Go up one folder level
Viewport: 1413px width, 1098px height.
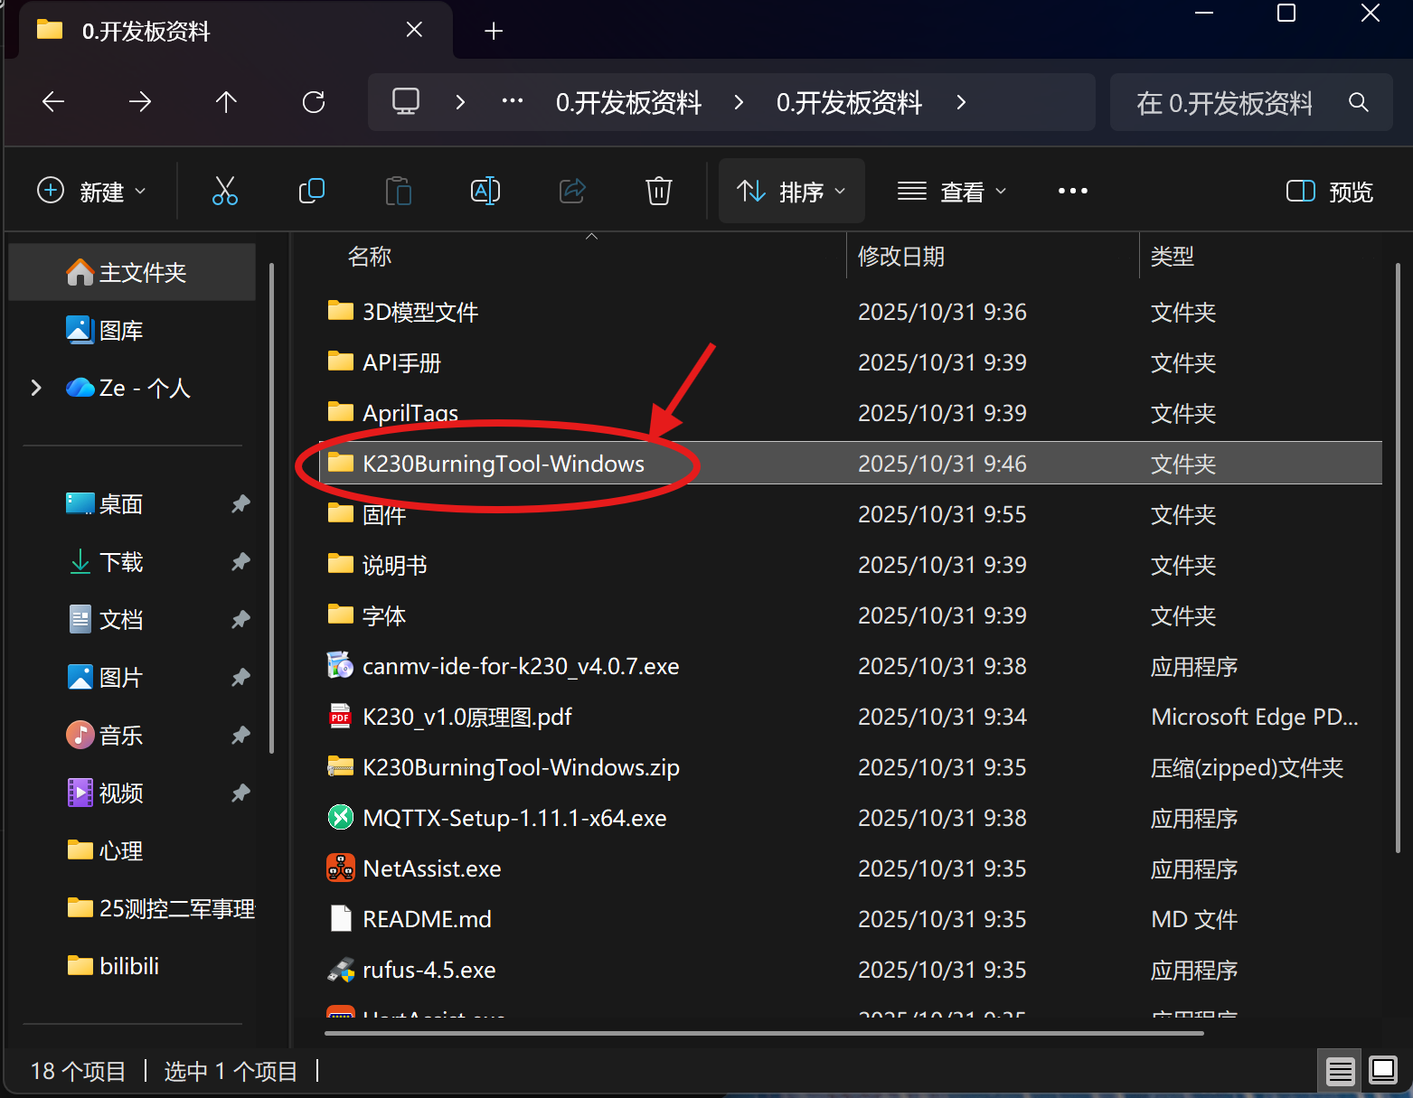pyautogui.click(x=226, y=102)
